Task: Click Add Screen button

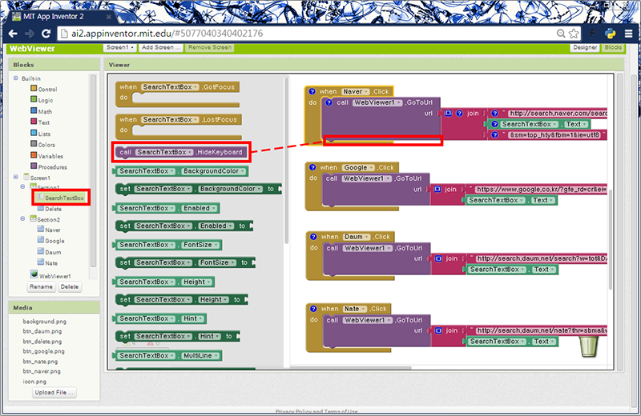Action: click(160, 47)
